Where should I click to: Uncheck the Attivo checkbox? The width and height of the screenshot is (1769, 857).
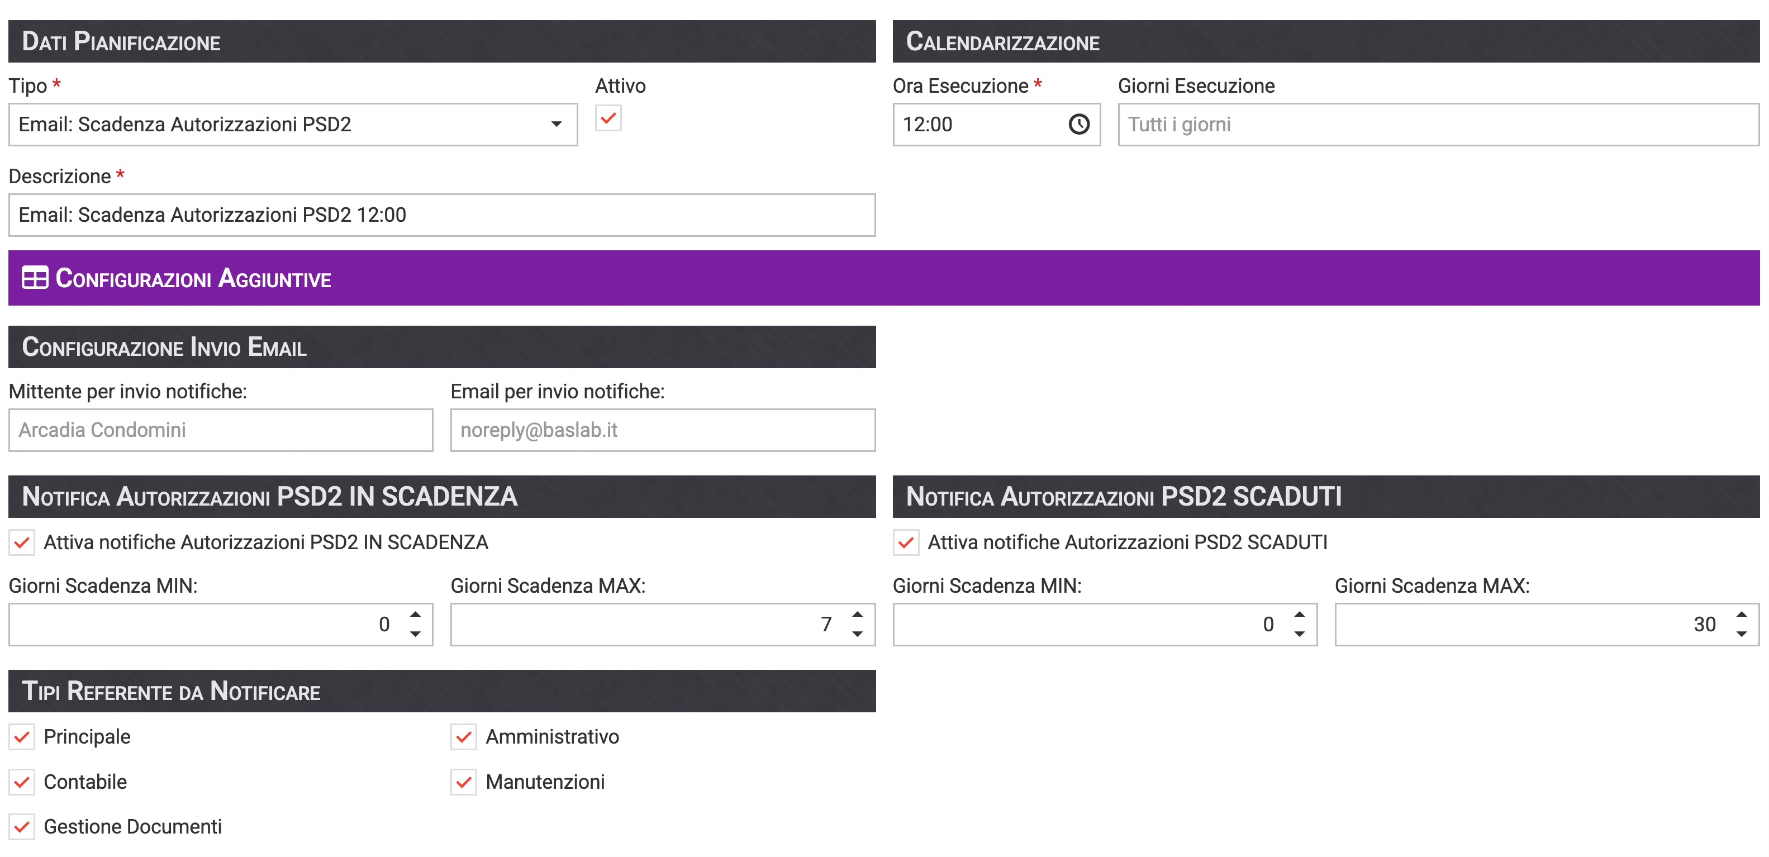[608, 118]
